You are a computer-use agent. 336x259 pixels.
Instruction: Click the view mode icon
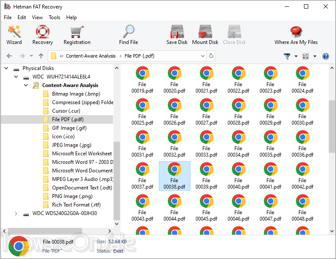[305, 56]
